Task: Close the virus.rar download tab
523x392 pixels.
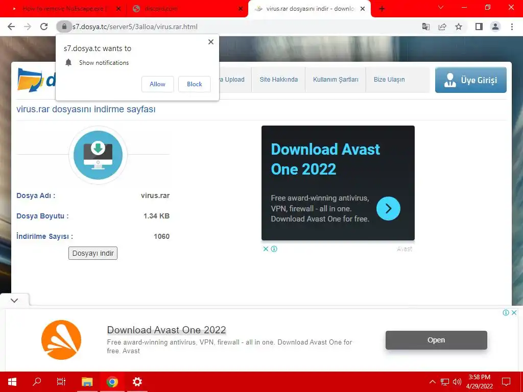Action: (363, 9)
